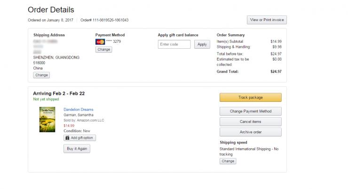Change the Standard International Shipping speed

click(x=228, y=161)
